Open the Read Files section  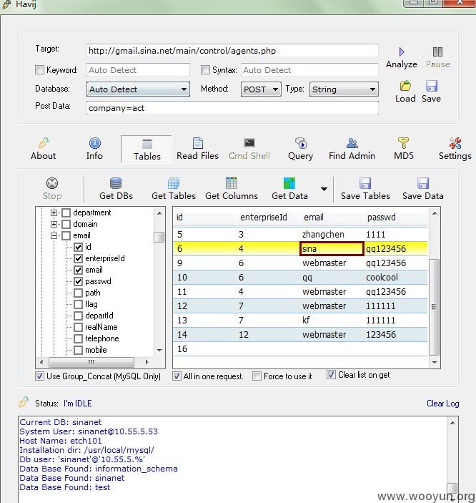[x=197, y=149]
